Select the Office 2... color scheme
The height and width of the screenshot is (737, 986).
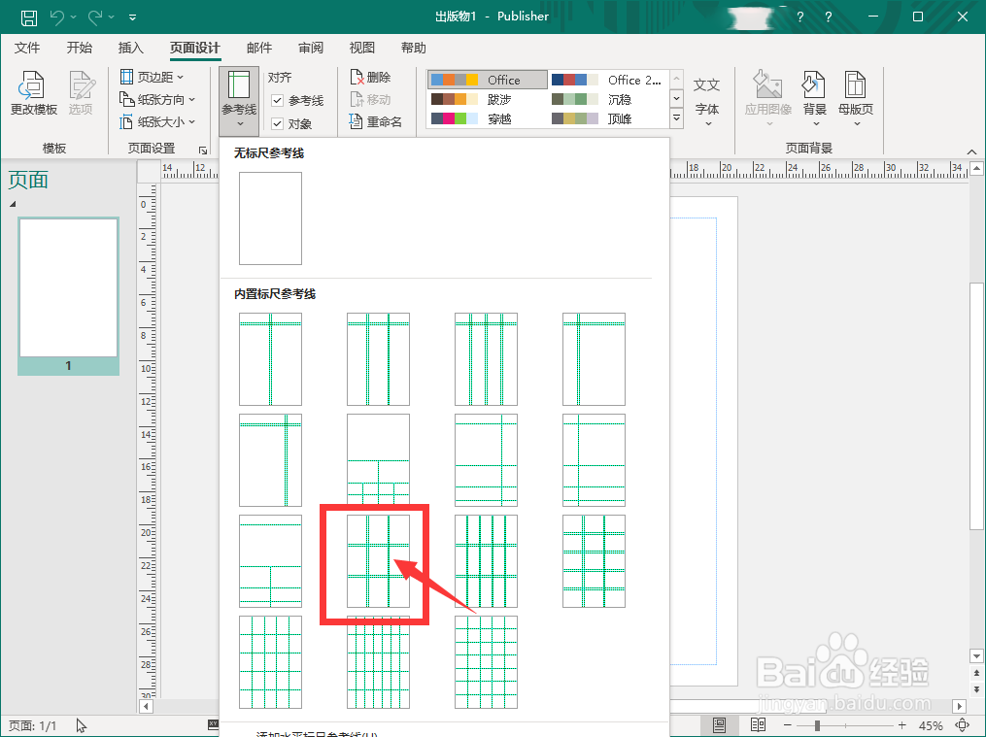(x=608, y=80)
